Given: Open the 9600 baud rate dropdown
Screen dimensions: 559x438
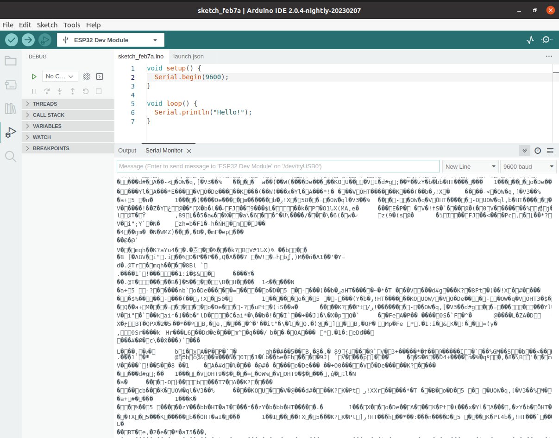Looking at the screenshot, I should coord(528,166).
